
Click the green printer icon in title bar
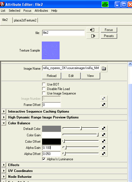[x=105, y=4]
